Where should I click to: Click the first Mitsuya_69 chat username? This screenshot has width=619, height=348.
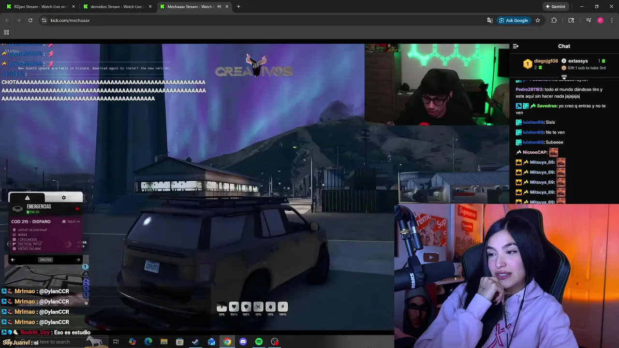tap(542, 162)
